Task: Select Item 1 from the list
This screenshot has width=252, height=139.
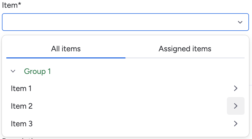Action: (21, 89)
